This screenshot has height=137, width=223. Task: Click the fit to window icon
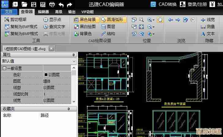click(142, 27)
